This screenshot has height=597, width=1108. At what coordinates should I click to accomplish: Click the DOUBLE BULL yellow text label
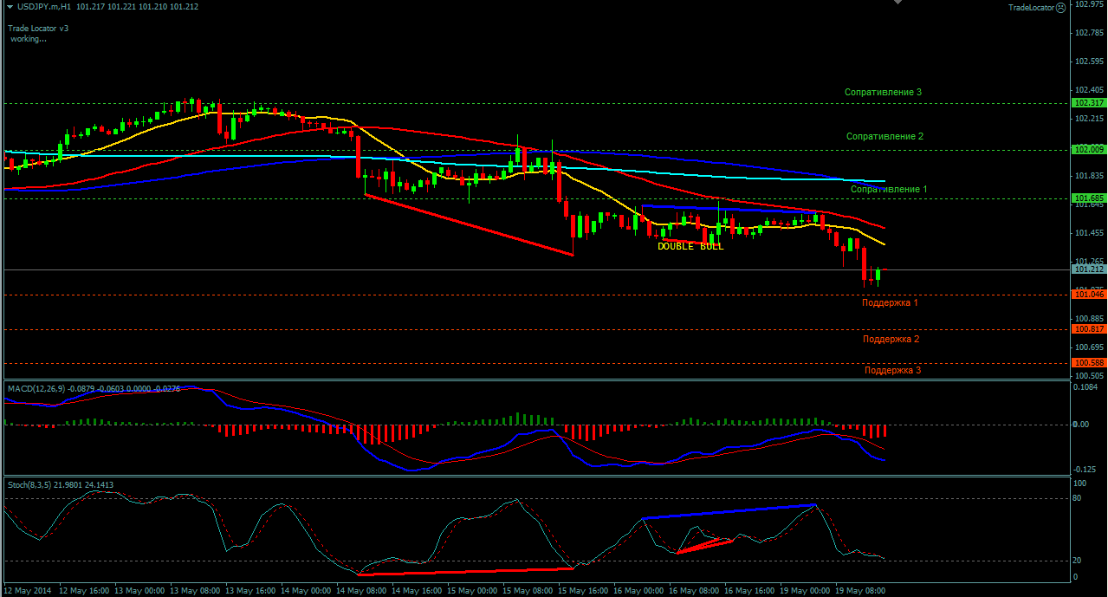tap(690, 247)
